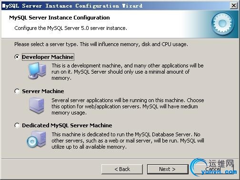This screenshot has width=240, height=180.
Task: Return to previous page with Back
Action: 122,169
